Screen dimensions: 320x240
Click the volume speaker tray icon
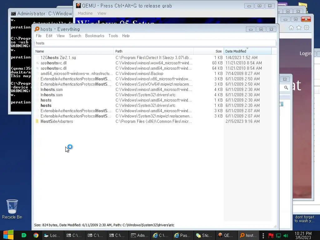click(x=286, y=236)
